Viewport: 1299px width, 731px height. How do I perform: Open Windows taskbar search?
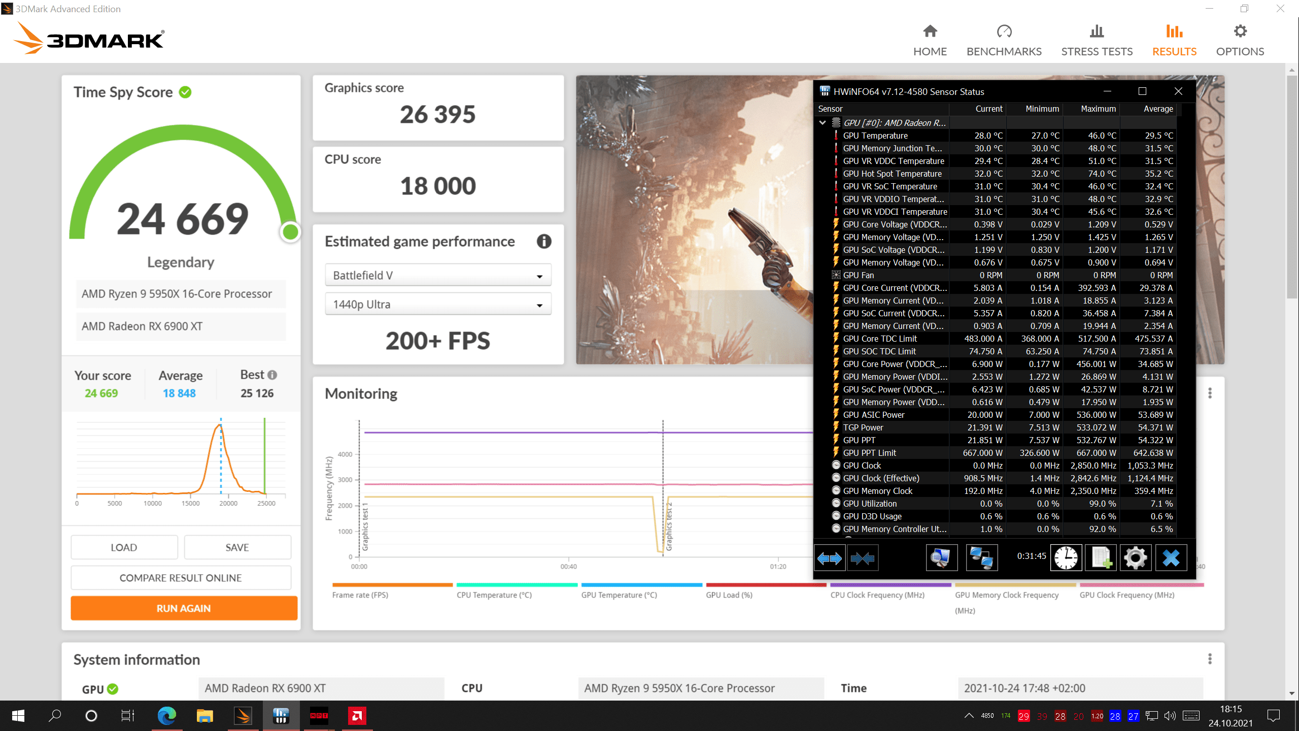[x=55, y=716]
